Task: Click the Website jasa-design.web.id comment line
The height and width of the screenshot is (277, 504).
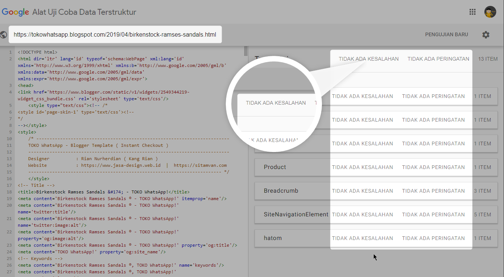Action: tap(127, 165)
